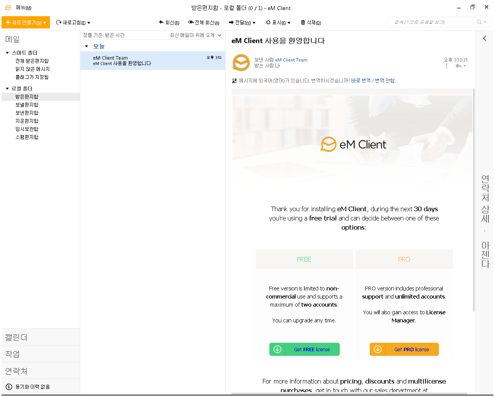
Task: Switch to the 작업 section
Action: (x=41, y=354)
